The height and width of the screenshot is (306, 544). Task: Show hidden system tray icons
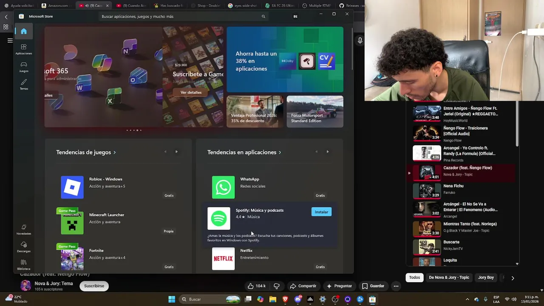click(x=467, y=299)
